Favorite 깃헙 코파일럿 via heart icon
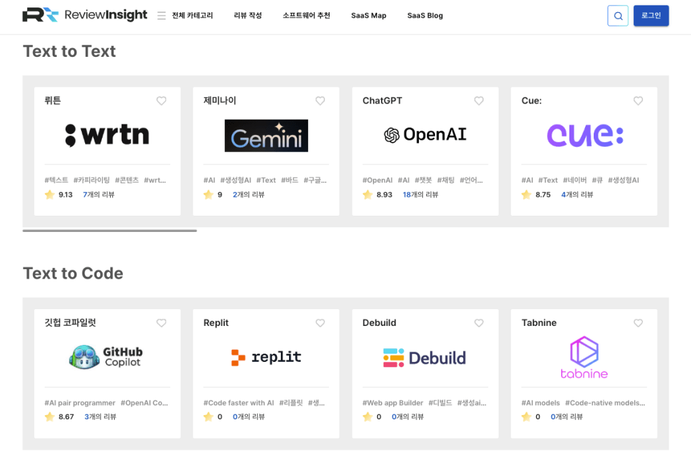 pyautogui.click(x=161, y=323)
